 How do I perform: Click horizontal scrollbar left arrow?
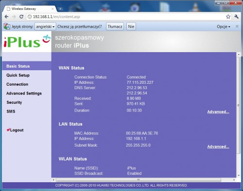click(x=53, y=180)
